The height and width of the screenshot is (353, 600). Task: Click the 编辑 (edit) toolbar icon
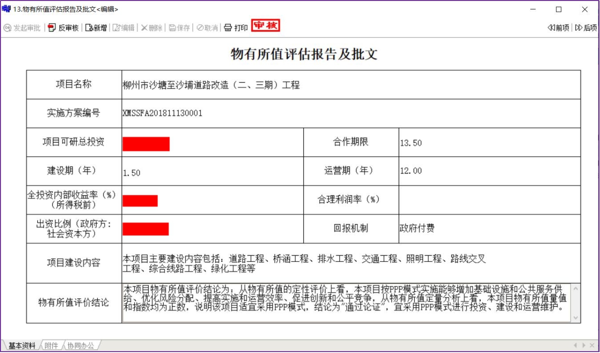117,28
